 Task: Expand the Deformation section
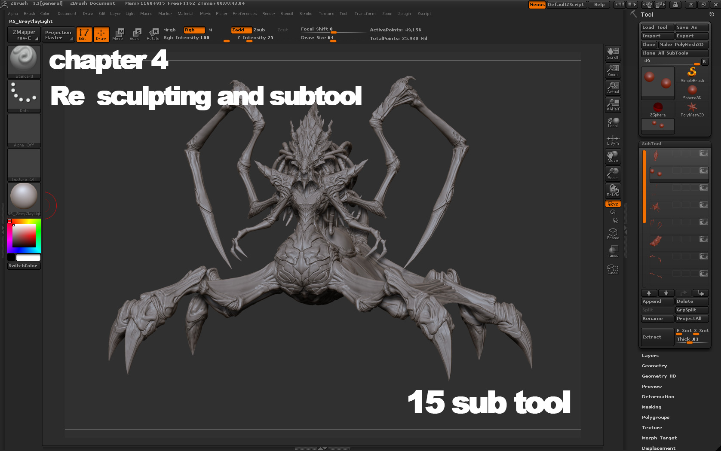[x=658, y=397]
